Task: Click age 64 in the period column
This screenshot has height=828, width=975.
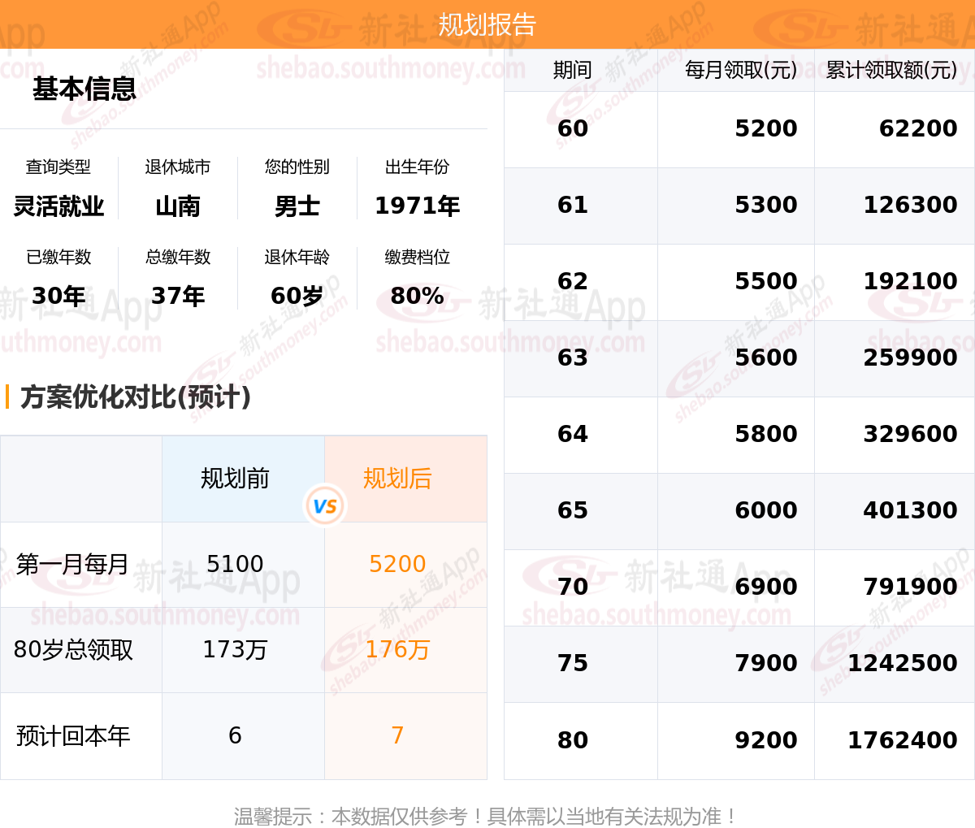Action: [573, 434]
